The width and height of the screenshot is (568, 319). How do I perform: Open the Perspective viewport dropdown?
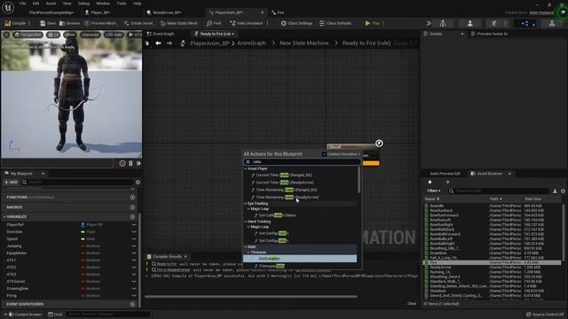[28, 35]
